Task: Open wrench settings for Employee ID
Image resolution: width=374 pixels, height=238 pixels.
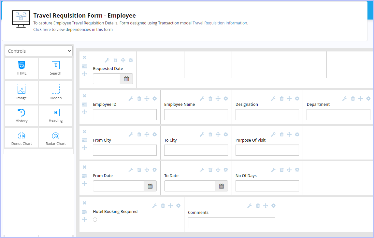Action: (x=131, y=99)
